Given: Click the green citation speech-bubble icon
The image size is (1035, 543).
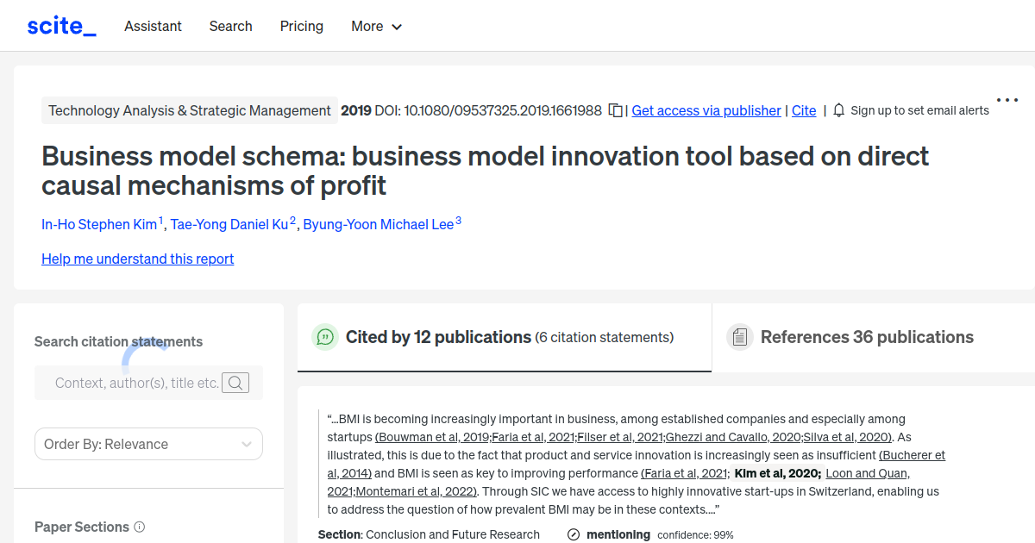Looking at the screenshot, I should click(325, 337).
